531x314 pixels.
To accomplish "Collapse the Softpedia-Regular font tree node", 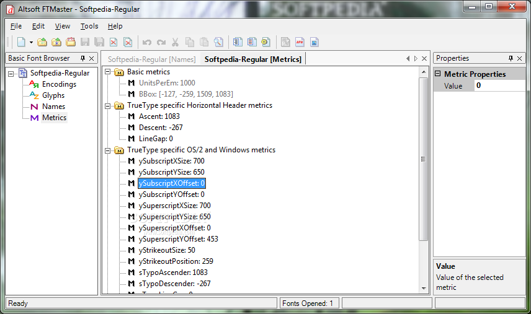I will [11, 73].
